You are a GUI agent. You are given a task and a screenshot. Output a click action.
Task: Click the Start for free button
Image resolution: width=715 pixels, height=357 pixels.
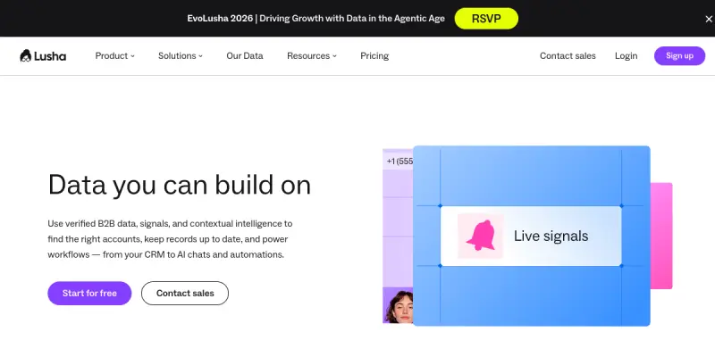tap(89, 294)
